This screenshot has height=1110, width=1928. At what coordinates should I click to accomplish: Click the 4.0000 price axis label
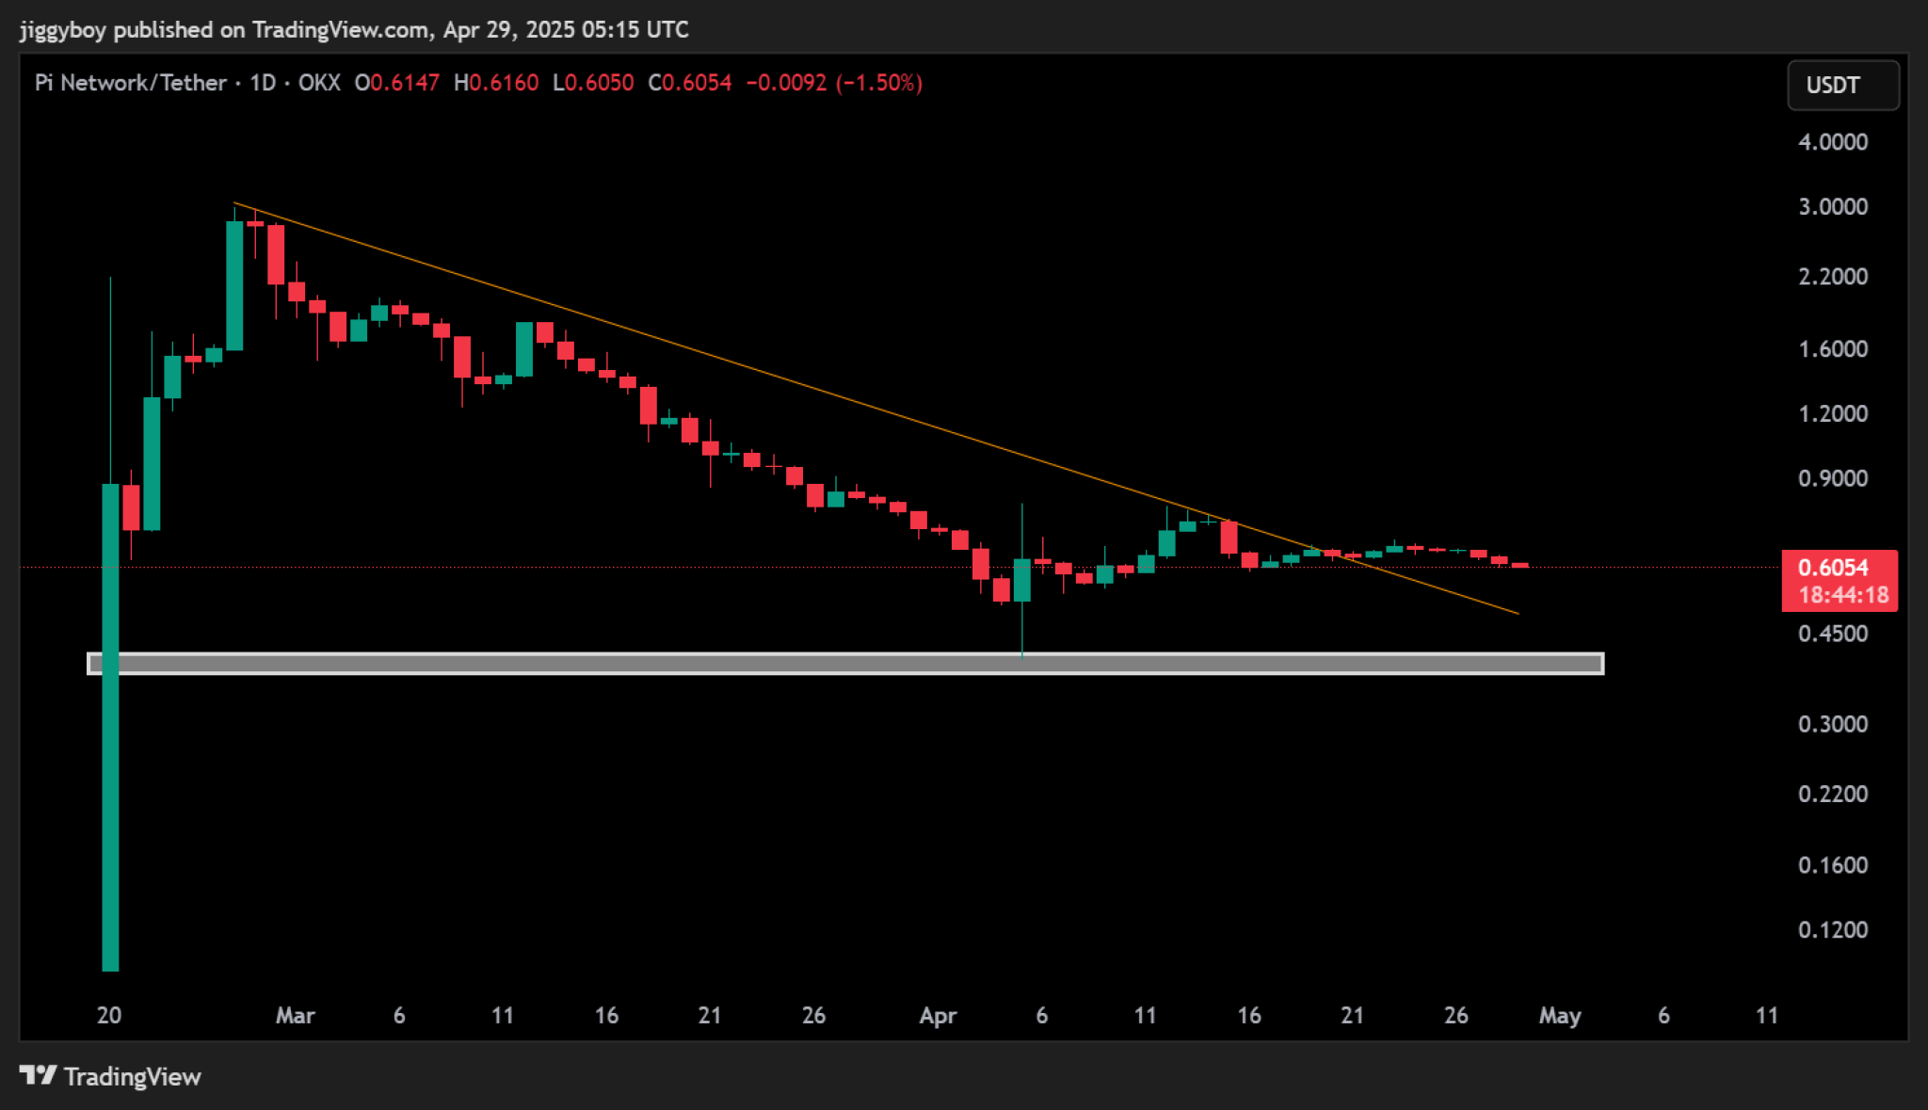[1832, 142]
